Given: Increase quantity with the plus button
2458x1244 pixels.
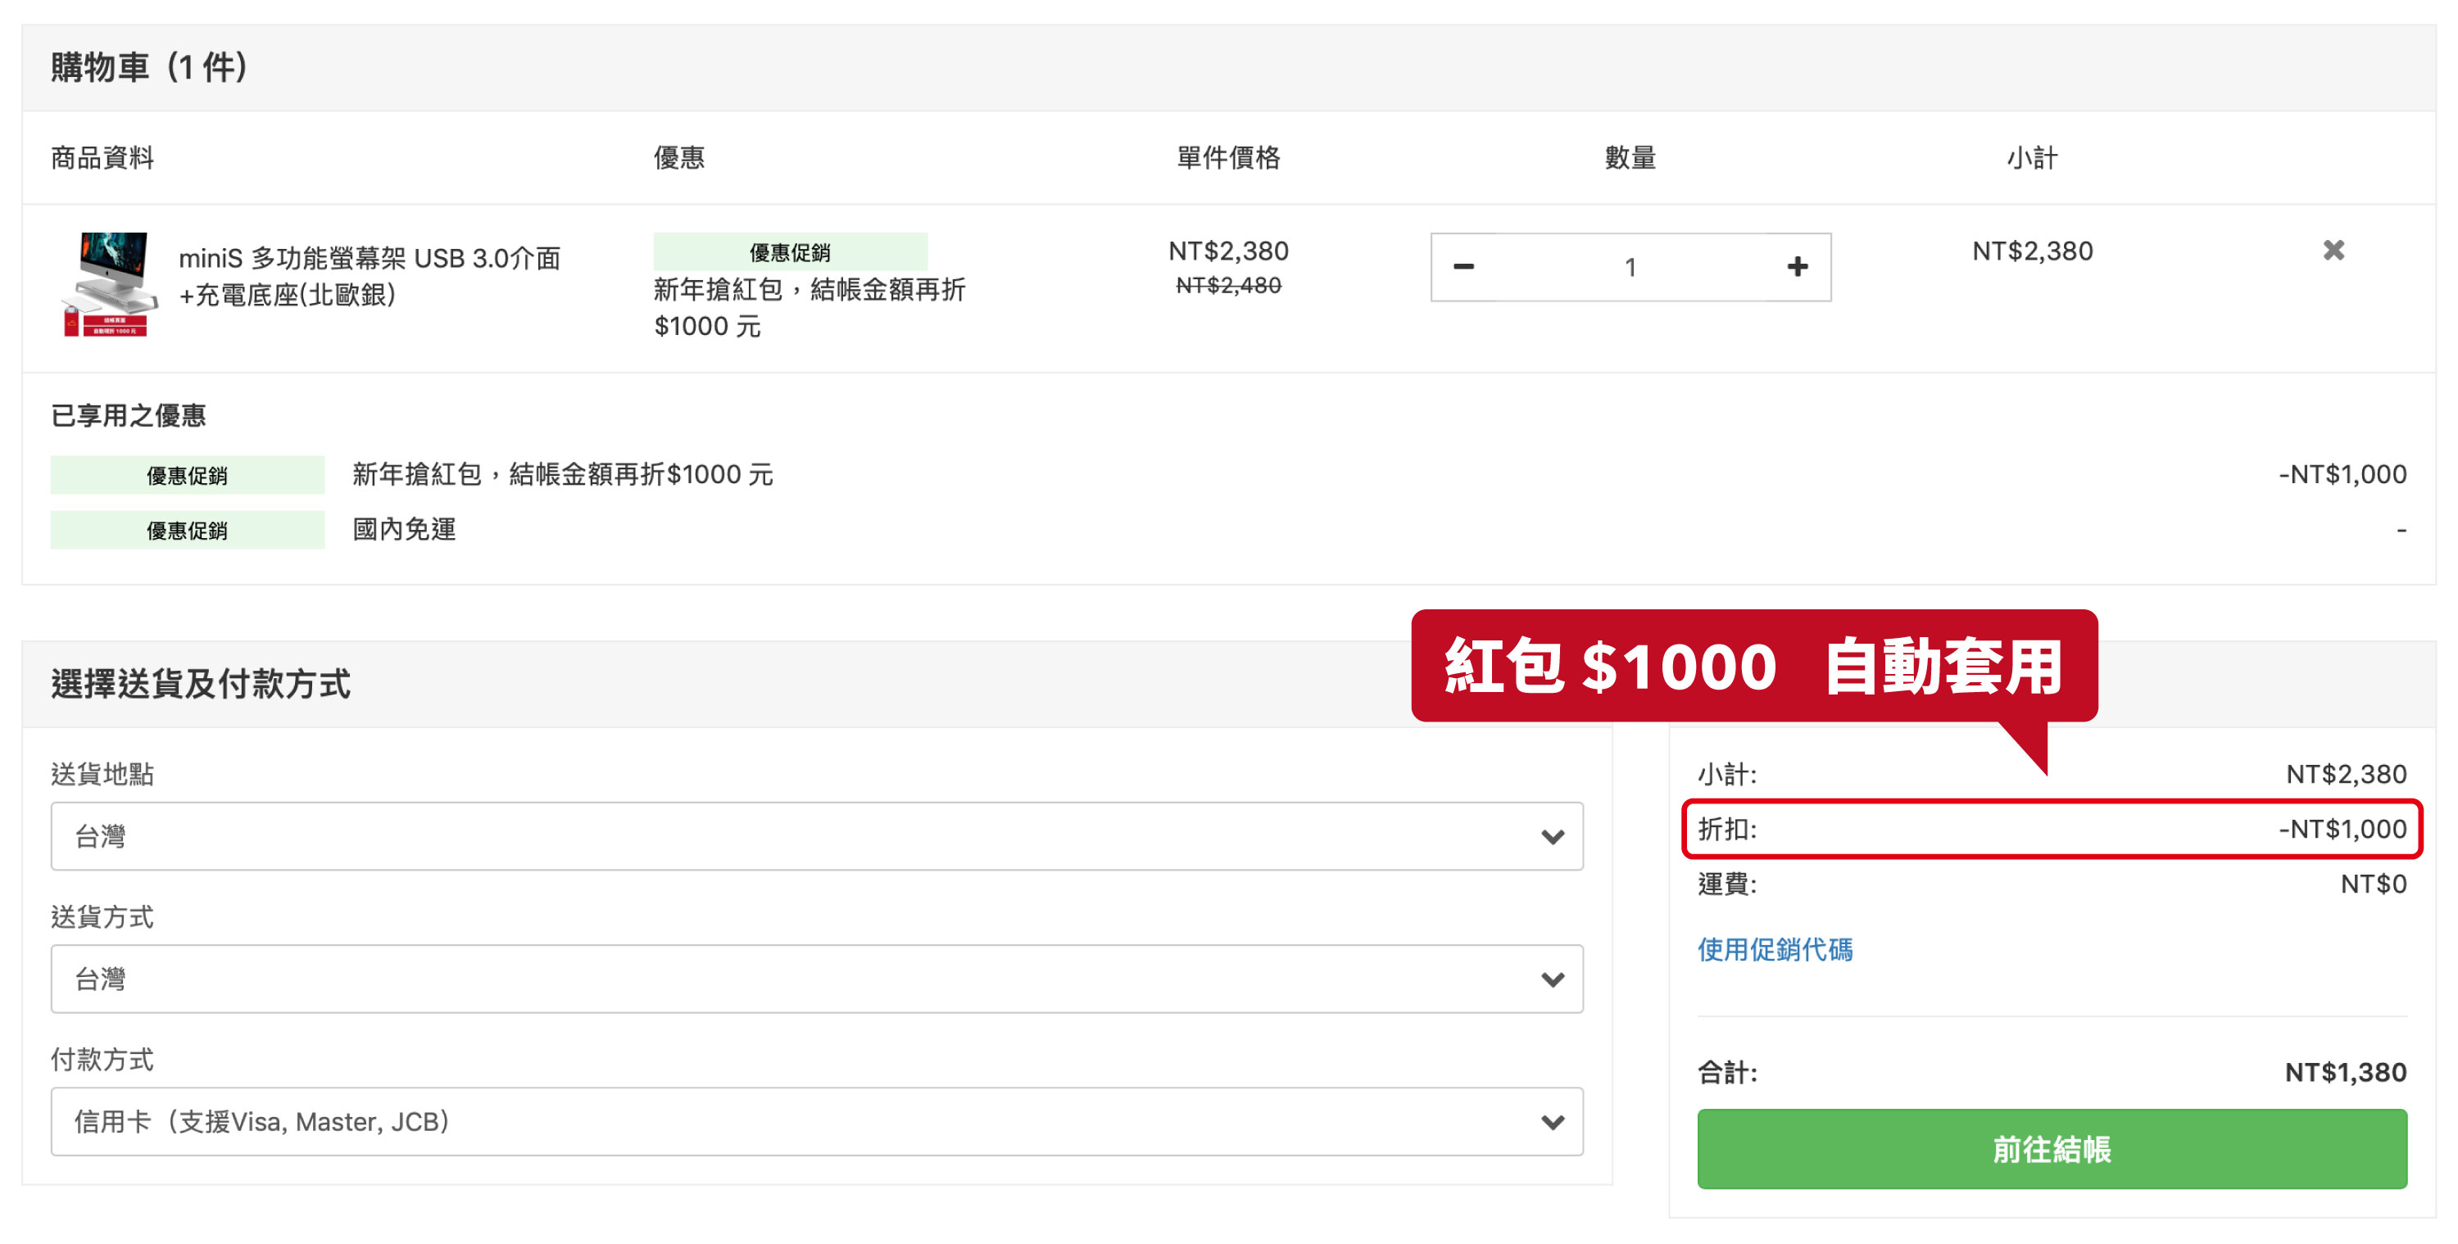Looking at the screenshot, I should point(1797,267).
